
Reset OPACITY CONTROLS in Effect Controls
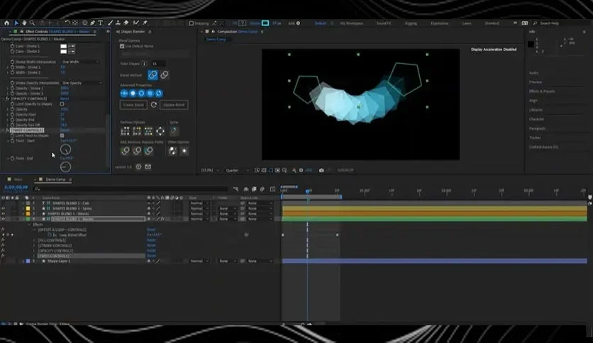65,99
